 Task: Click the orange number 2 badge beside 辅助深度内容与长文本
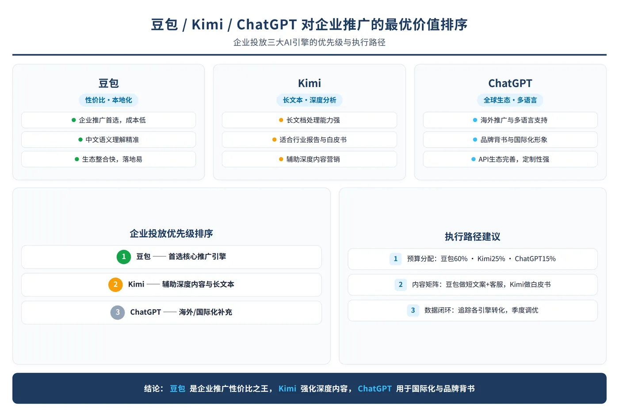pos(115,284)
